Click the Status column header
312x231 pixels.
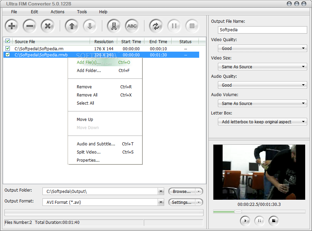point(185,41)
